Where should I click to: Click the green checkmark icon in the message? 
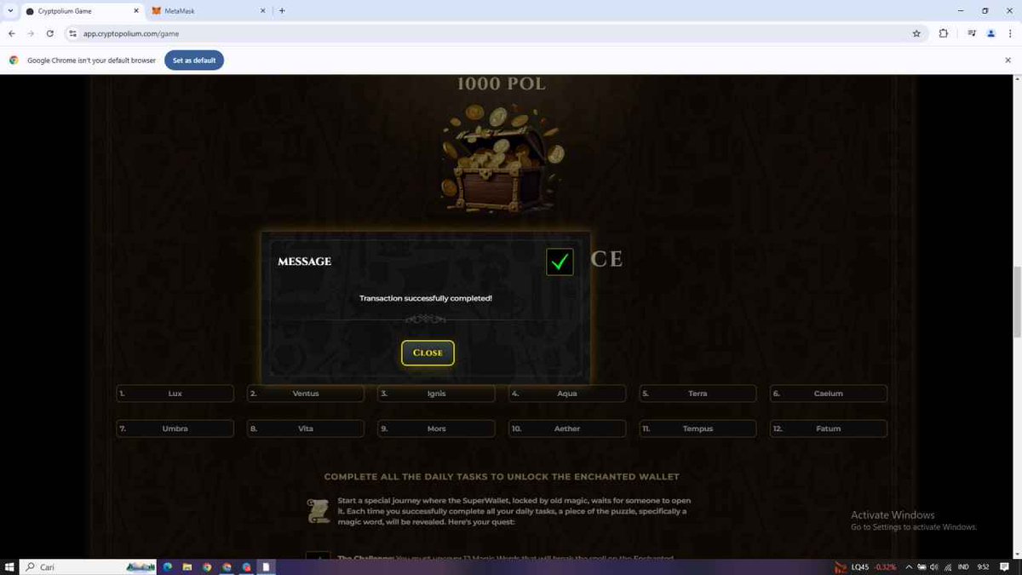(560, 262)
